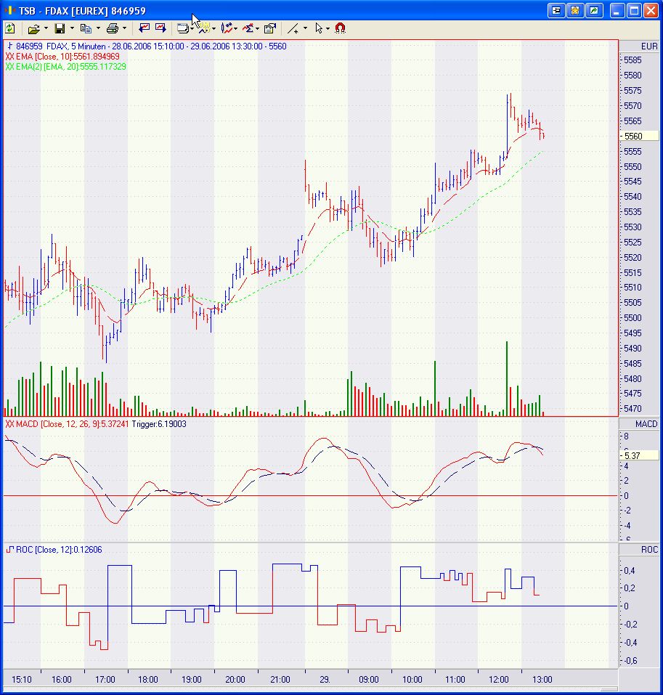
Task: Click the 15:10 time axis label
Action: click(x=21, y=680)
